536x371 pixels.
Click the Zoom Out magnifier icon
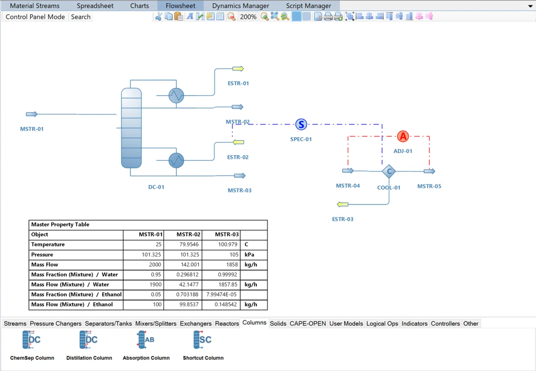pos(231,17)
